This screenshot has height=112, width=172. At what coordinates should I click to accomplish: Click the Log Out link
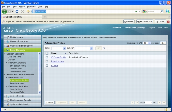(x=152, y=28)
